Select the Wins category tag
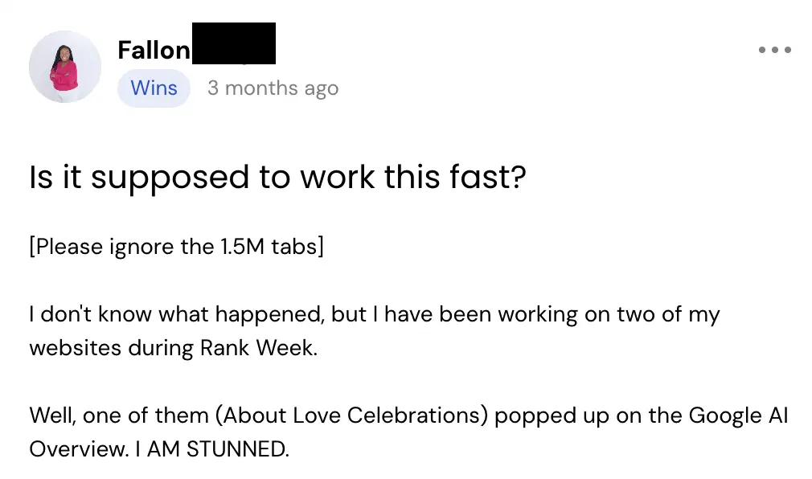Image resolution: width=812 pixels, height=479 pixels. [x=154, y=88]
